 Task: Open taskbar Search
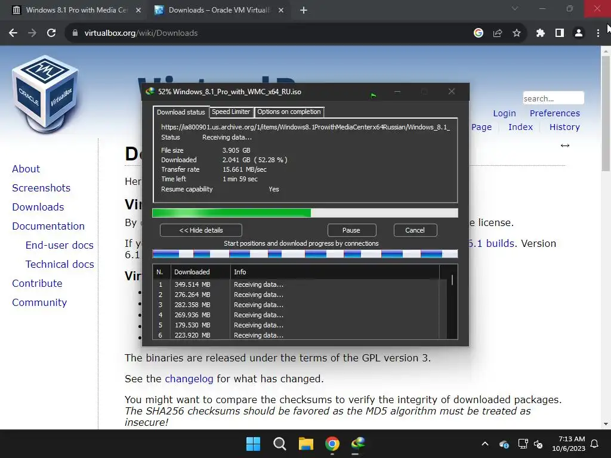click(279, 444)
